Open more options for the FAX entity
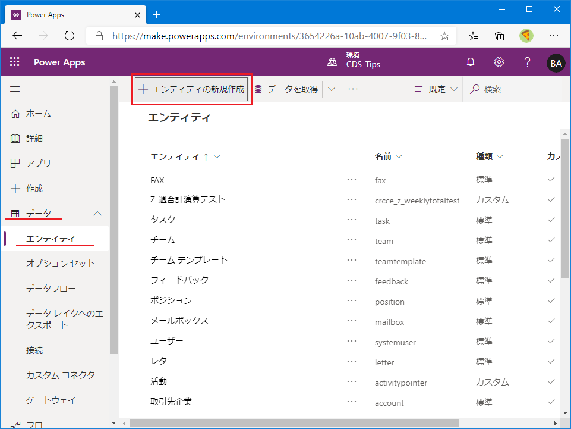This screenshot has height=429, width=571. 352,180
